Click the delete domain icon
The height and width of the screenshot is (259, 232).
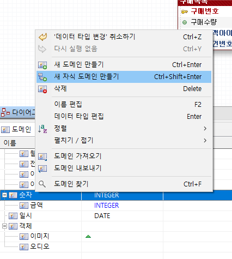[42, 89]
